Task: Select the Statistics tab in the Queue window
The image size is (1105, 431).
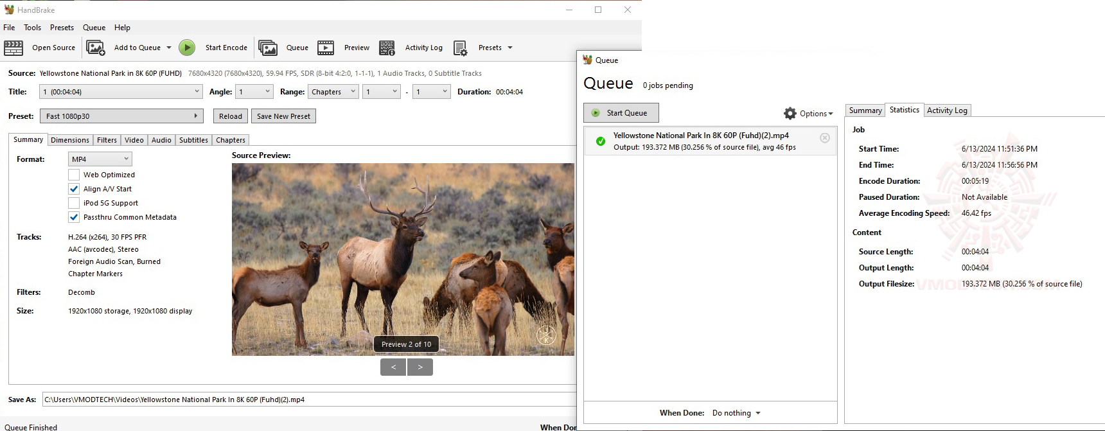Action: pos(904,110)
